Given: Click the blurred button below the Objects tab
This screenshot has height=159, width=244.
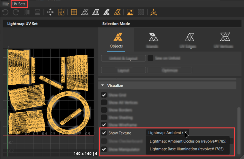Looking at the screenshot, I should click(123, 58).
